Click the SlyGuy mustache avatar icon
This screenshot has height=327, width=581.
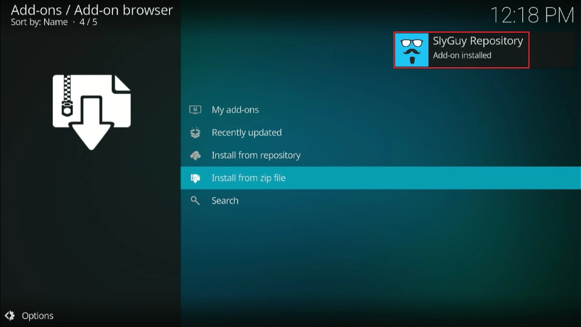(412, 50)
